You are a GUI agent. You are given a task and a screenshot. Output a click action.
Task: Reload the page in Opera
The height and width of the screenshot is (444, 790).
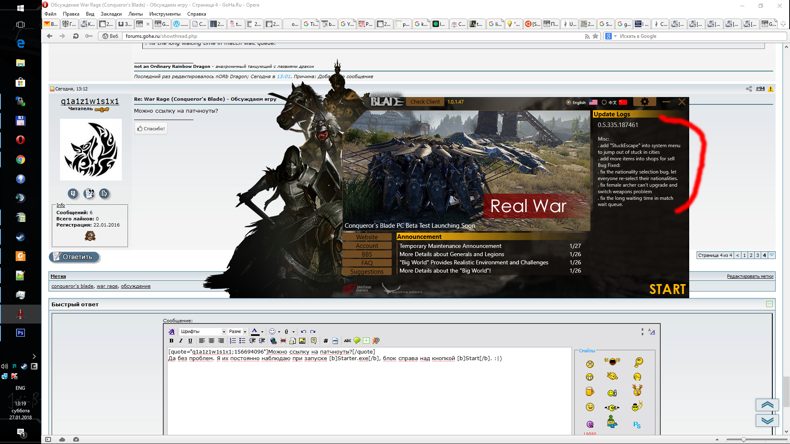pos(76,36)
